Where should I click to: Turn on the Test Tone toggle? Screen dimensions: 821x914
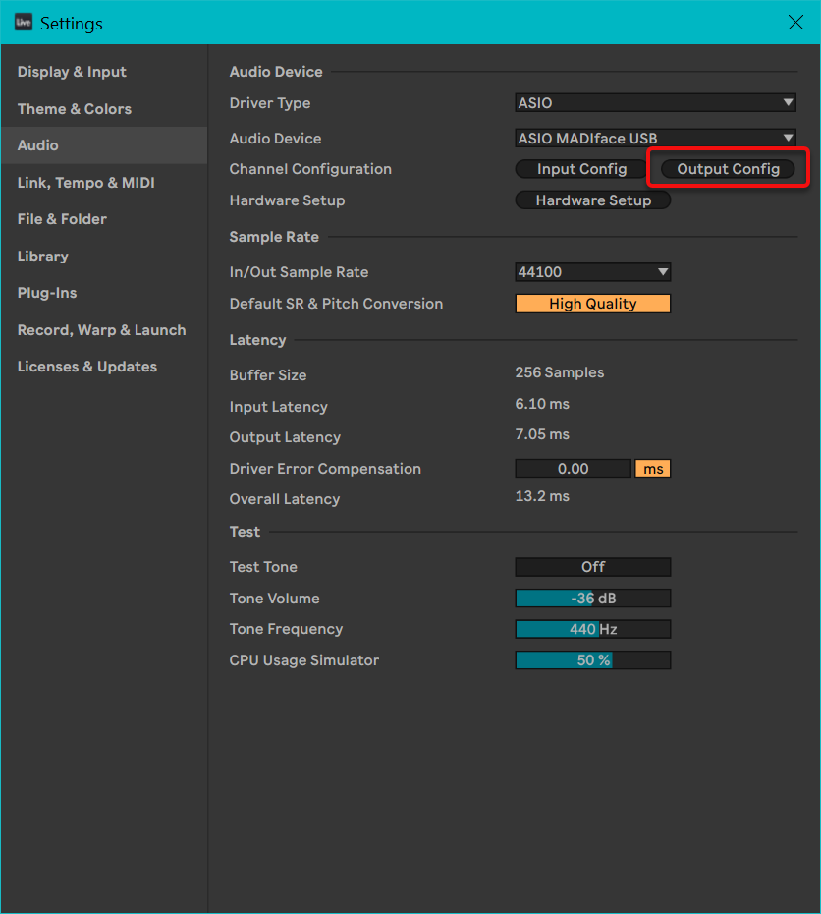click(592, 567)
